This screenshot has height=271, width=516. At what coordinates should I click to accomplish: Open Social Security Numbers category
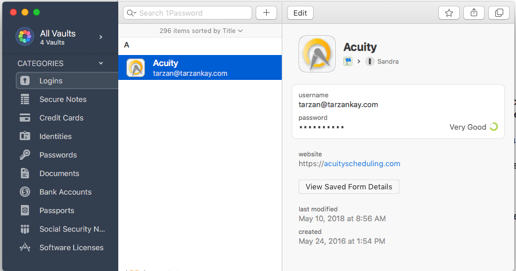coord(72,229)
